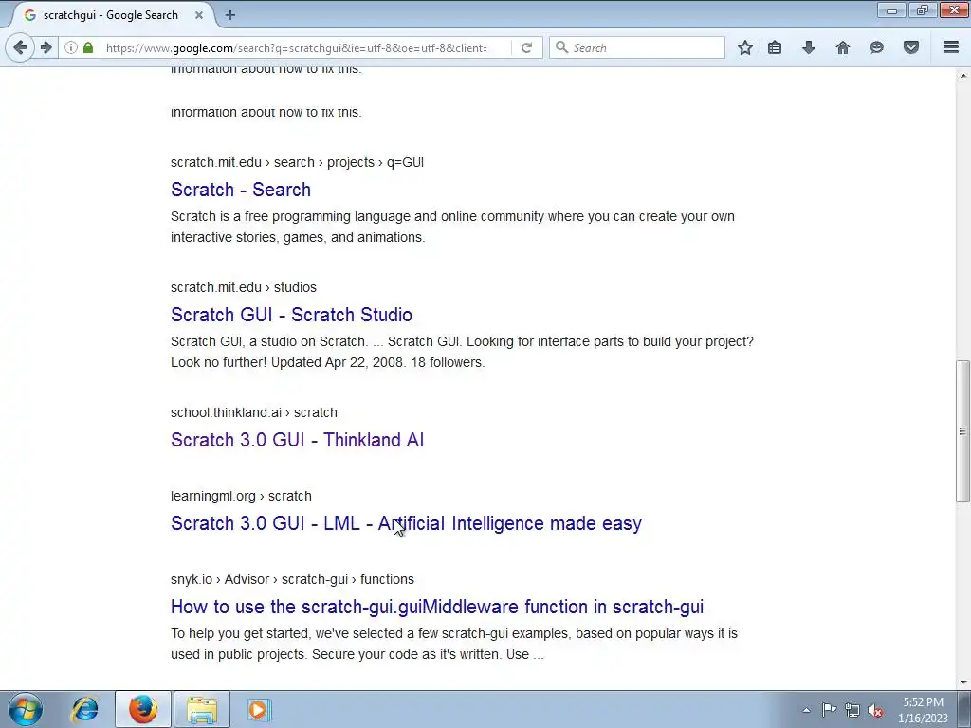Click the green secure padlock icon
This screenshot has width=971, height=728.
click(x=88, y=47)
